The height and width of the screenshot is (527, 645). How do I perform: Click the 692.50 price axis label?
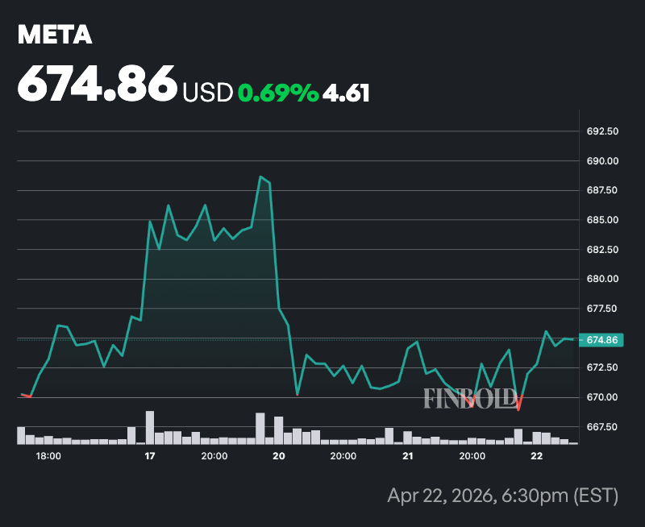click(x=601, y=131)
